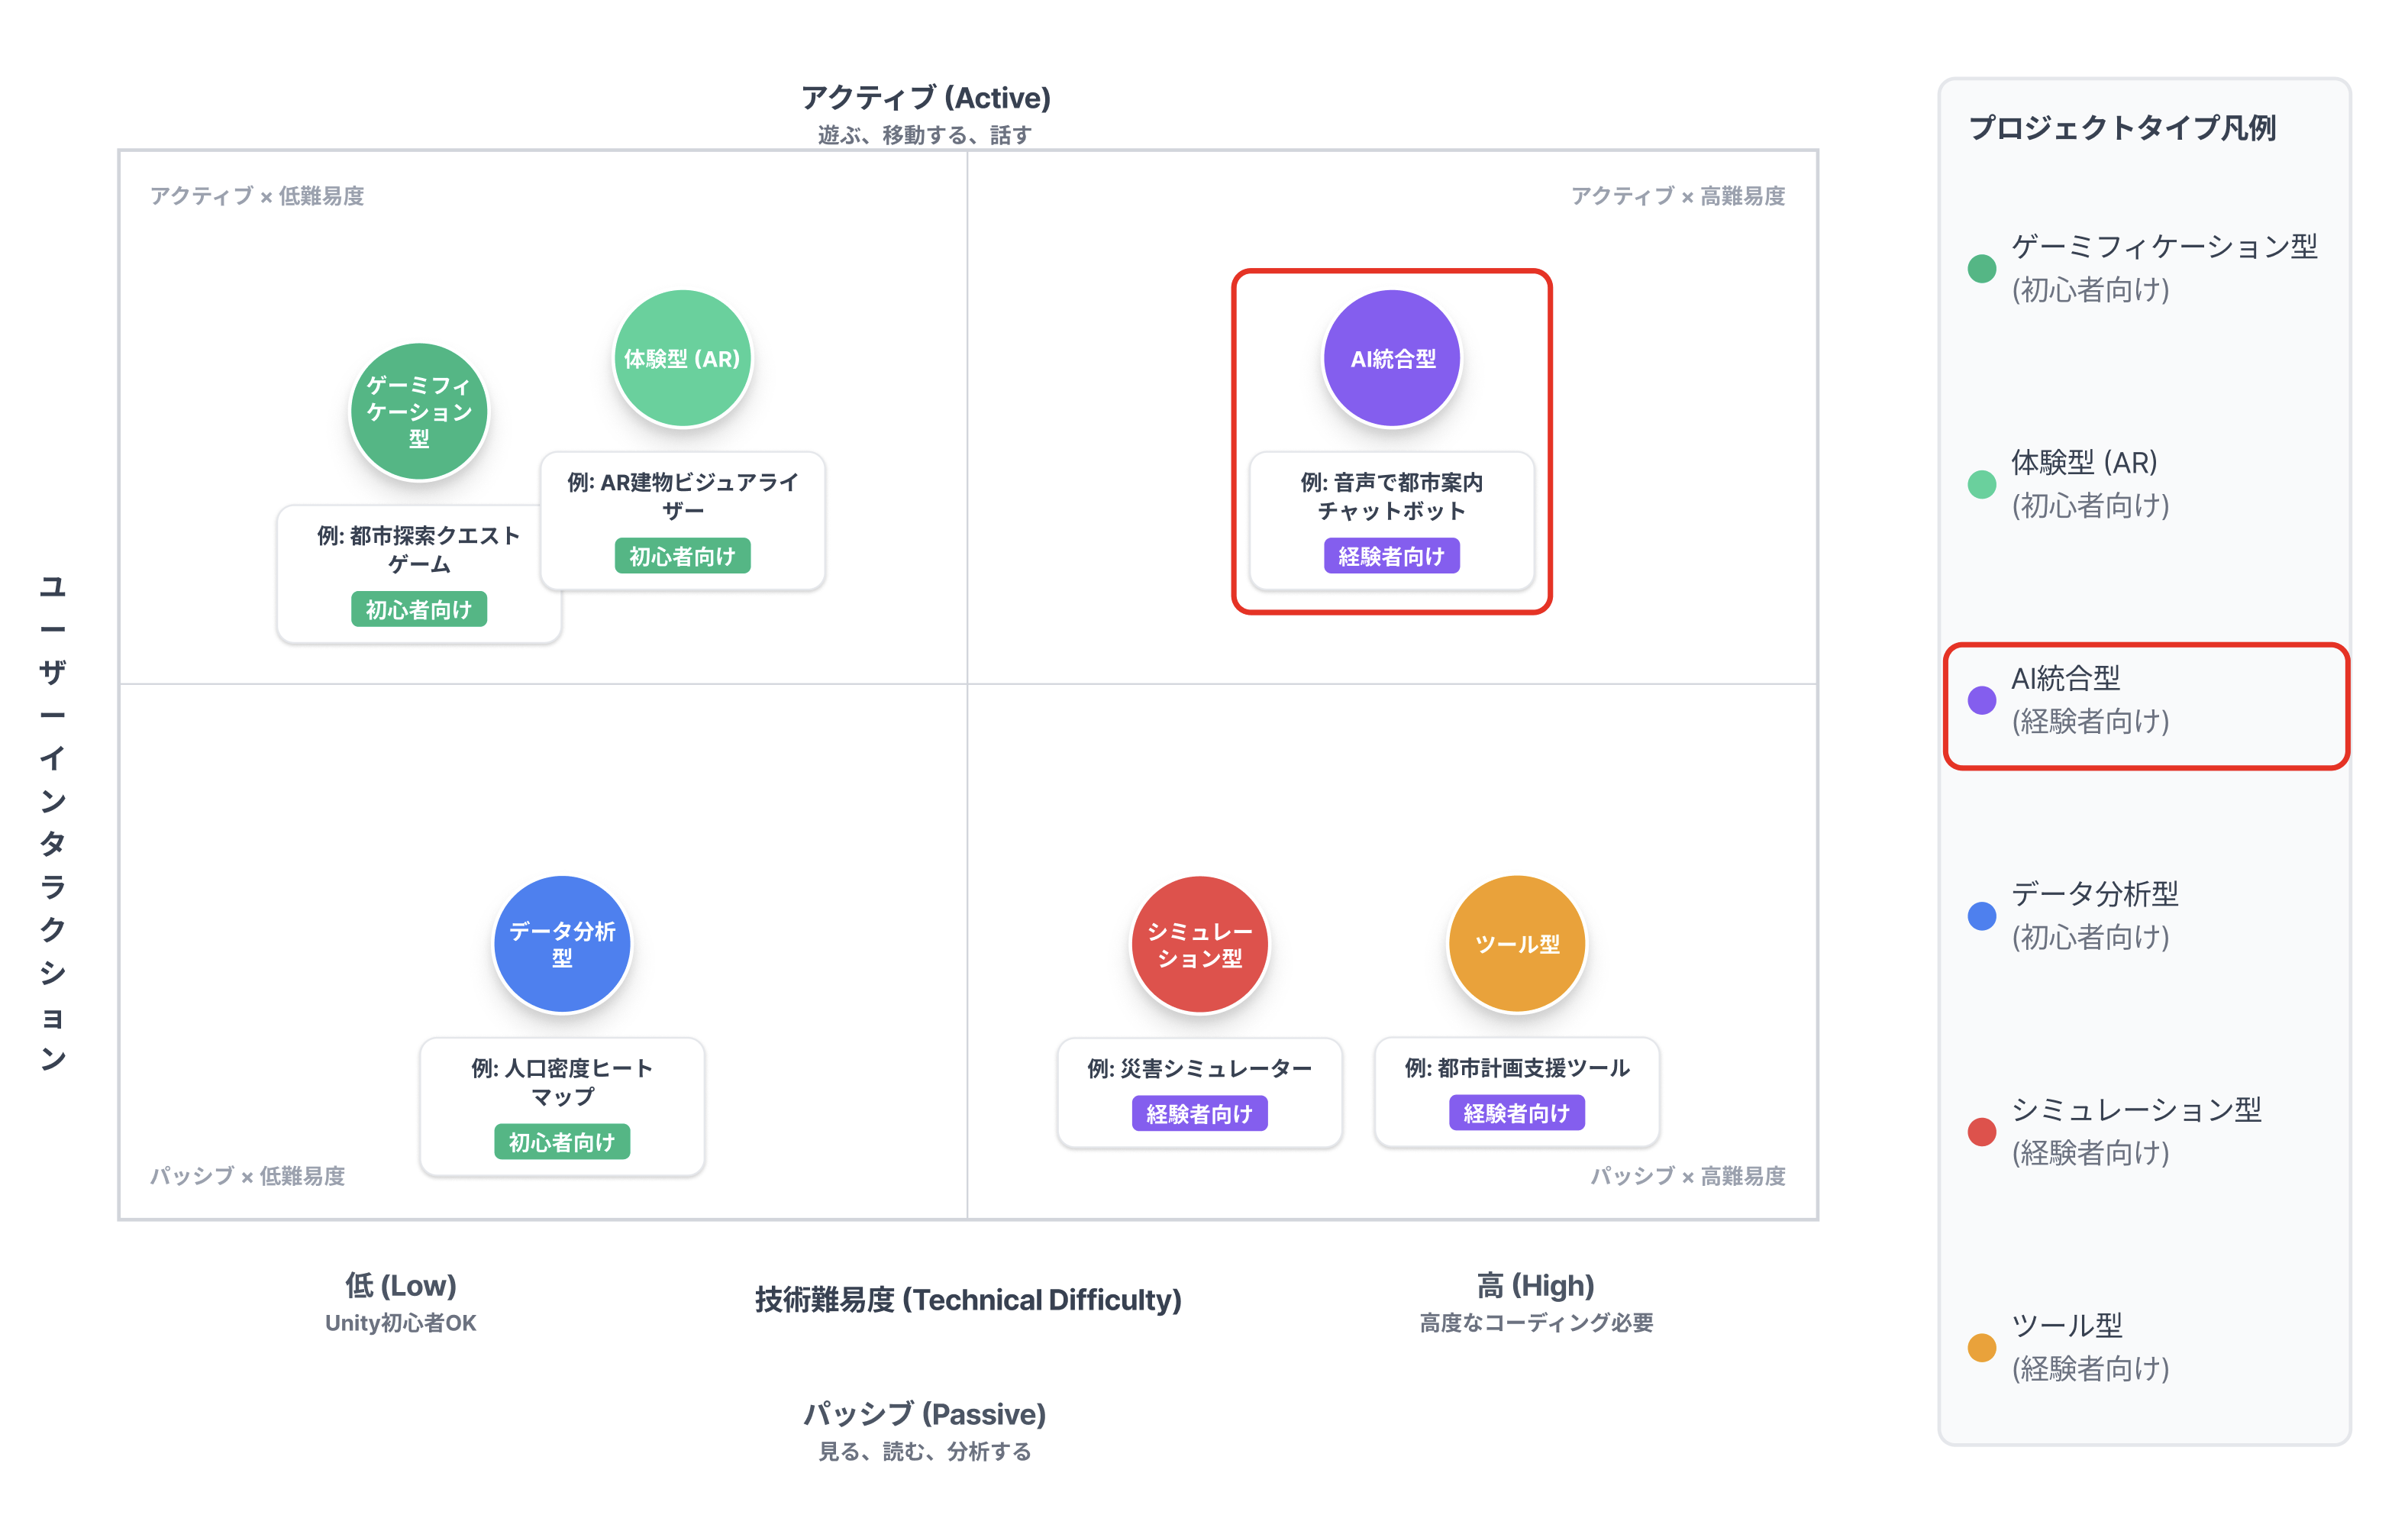Select the blue データ分析型 circle node
Viewport: 2408px width, 1515px height.
pyautogui.click(x=562, y=944)
